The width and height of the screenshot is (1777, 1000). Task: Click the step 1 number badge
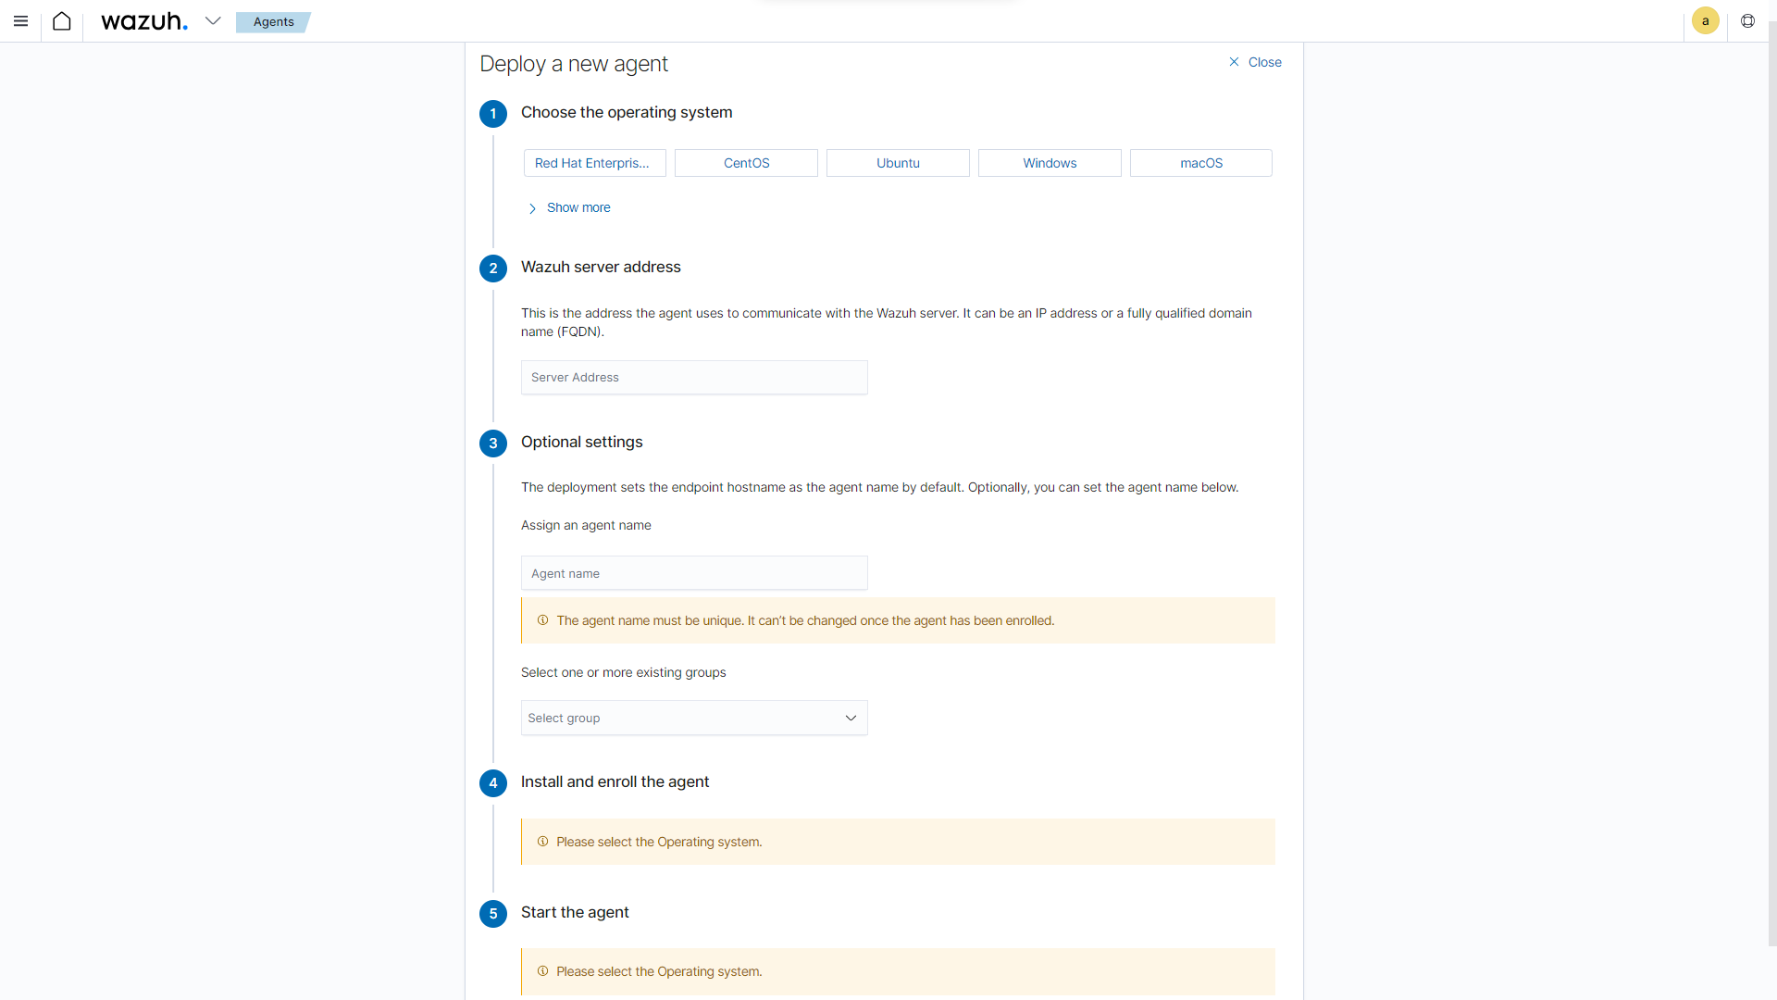pos(493,114)
